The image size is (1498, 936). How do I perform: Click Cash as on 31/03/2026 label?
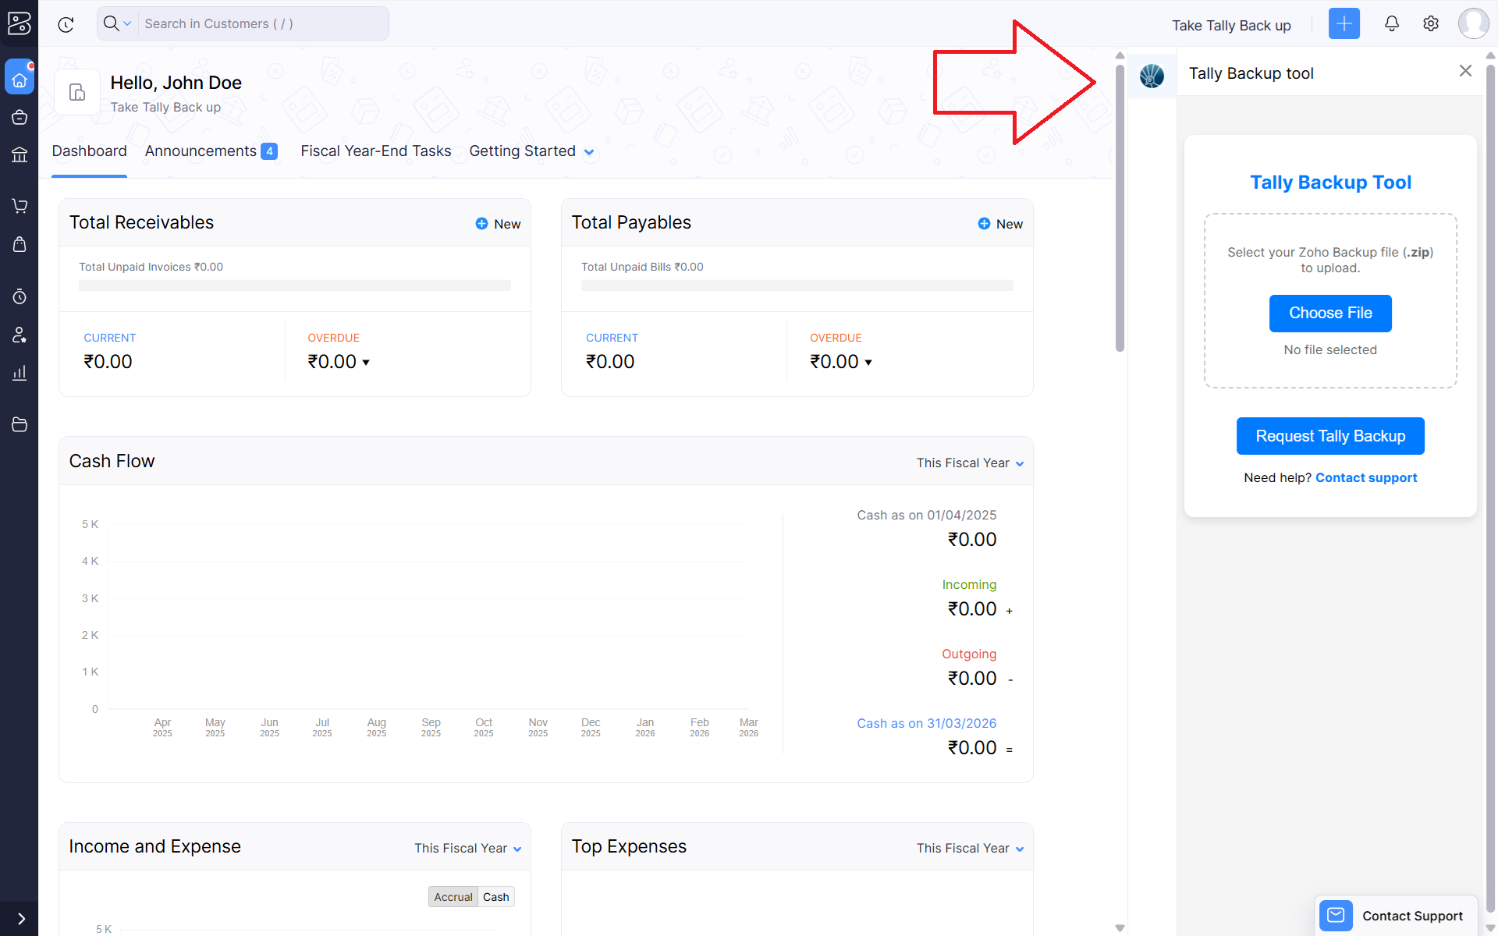926,723
